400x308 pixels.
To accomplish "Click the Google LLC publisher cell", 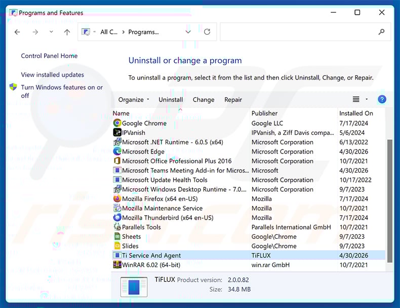I will (267, 123).
